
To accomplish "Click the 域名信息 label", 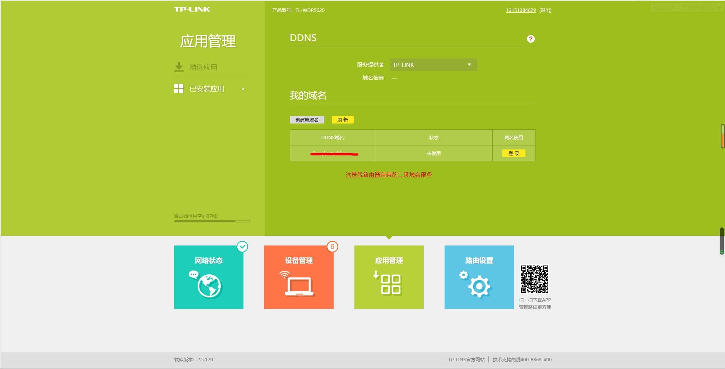I will pos(373,78).
